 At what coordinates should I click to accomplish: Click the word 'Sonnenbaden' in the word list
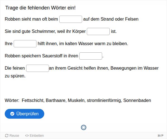pos(137,100)
